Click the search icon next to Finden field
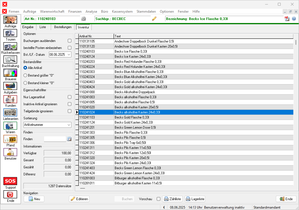 (69, 139)
